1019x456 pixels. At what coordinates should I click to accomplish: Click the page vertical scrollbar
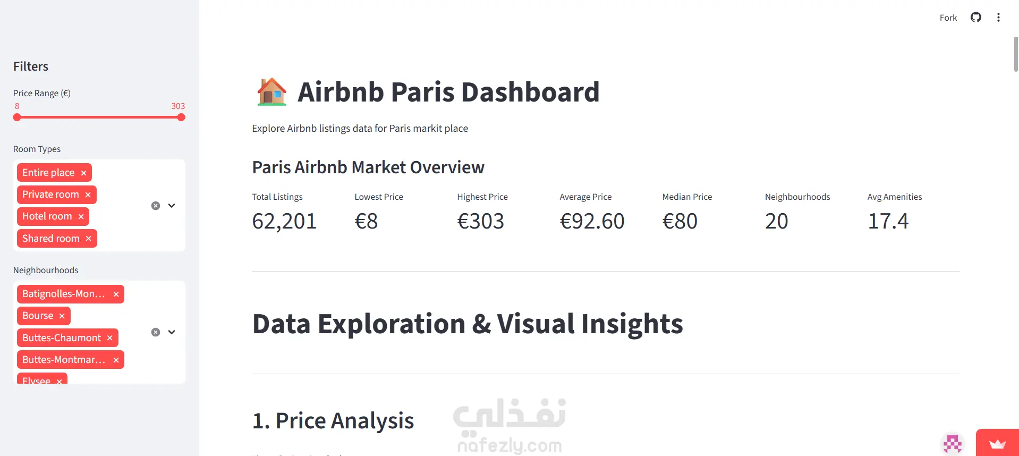click(x=1016, y=54)
